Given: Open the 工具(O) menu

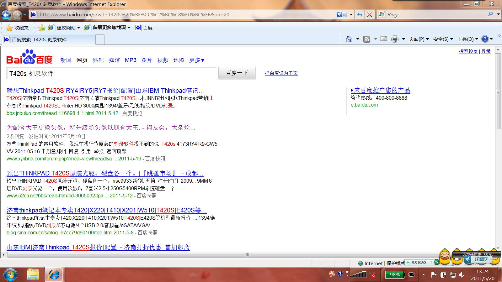Looking at the screenshot, I should (467, 39).
